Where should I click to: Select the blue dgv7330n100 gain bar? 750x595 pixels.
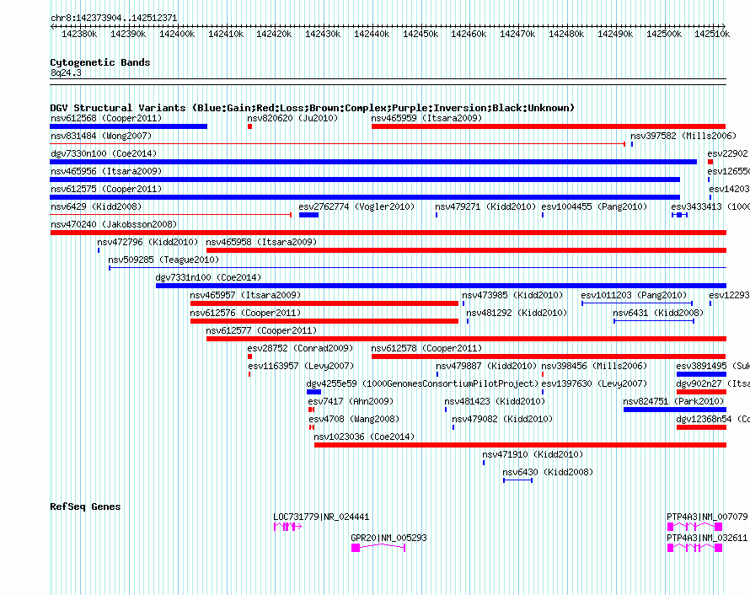[x=373, y=162]
